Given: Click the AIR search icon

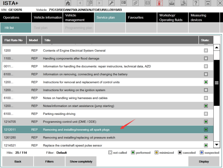Looking at the screenshot, I should (x=183, y=3).
